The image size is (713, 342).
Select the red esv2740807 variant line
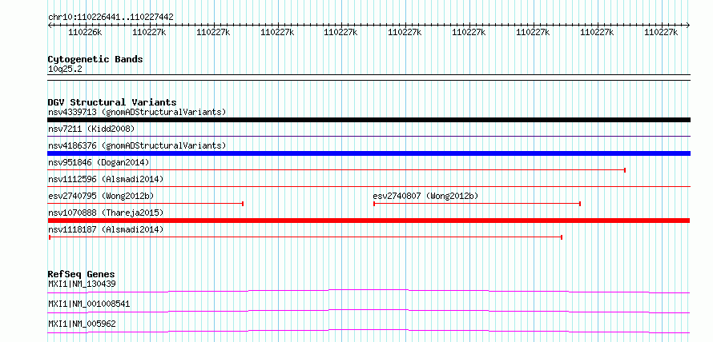477,204
